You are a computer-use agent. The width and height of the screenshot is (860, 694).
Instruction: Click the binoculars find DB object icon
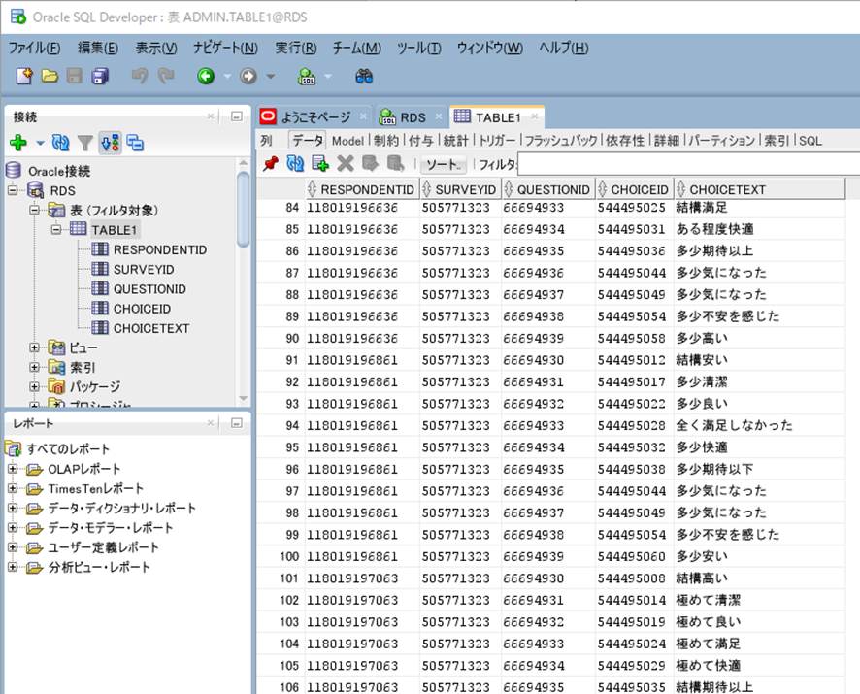point(364,77)
